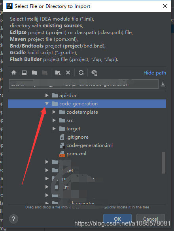The image size is (174, 231).
Task: Delete selected item X icon
Action: tap(68, 73)
